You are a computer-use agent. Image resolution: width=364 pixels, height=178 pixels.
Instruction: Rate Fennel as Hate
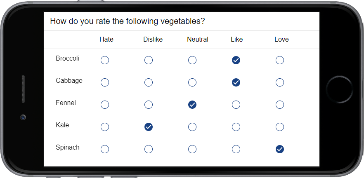pos(105,105)
